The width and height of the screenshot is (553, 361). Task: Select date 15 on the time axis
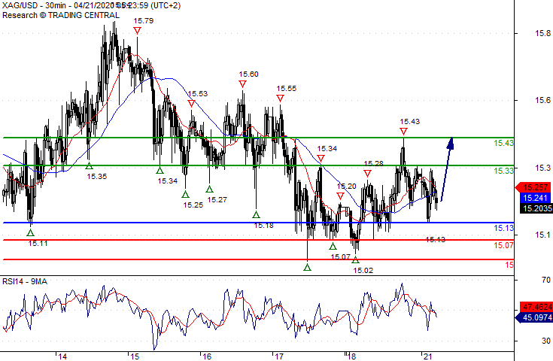point(135,356)
